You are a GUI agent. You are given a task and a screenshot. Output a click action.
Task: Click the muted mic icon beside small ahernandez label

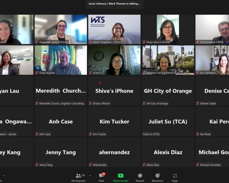point(90,165)
